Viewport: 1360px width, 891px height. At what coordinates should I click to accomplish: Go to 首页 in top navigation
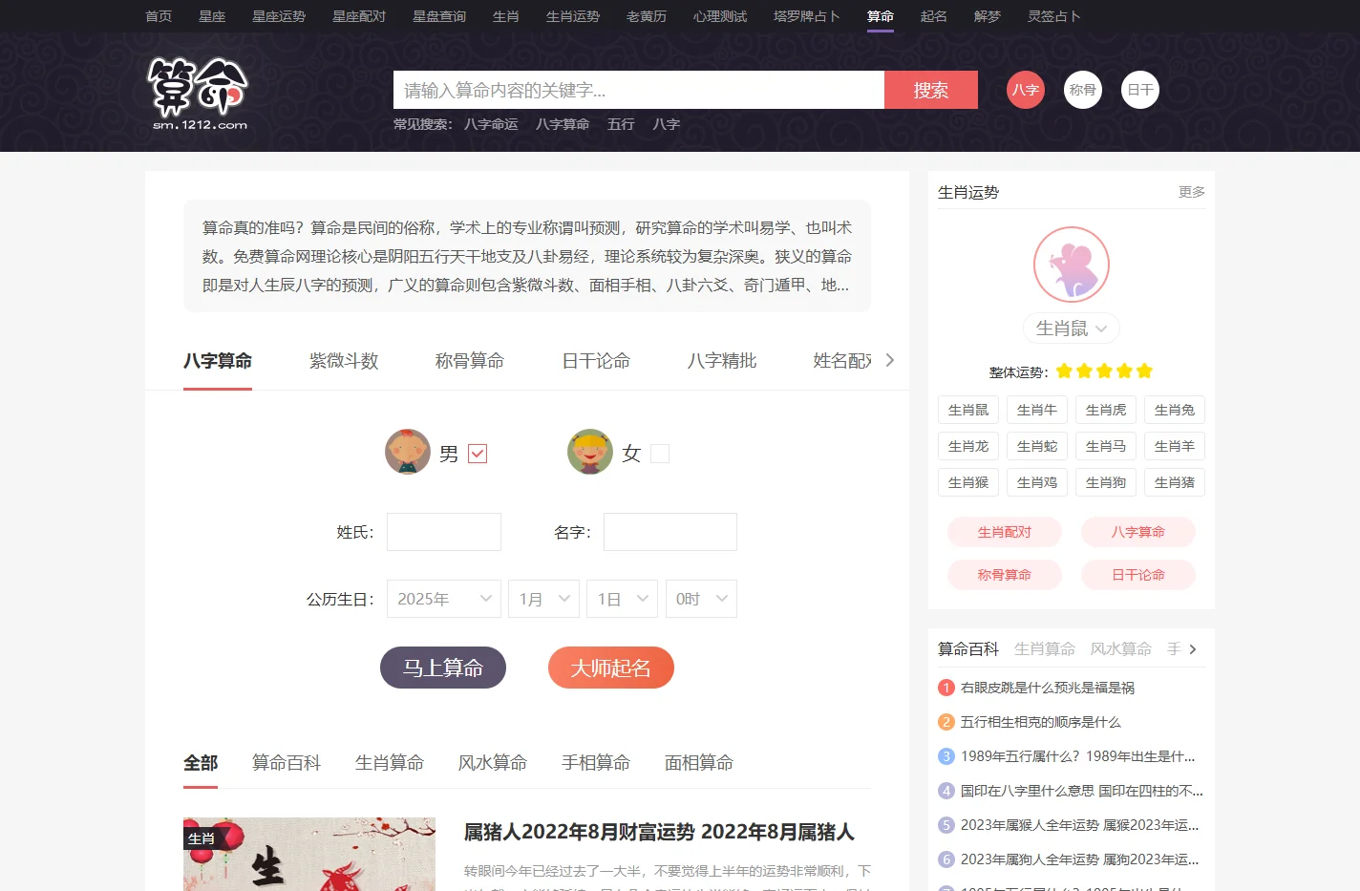159,16
